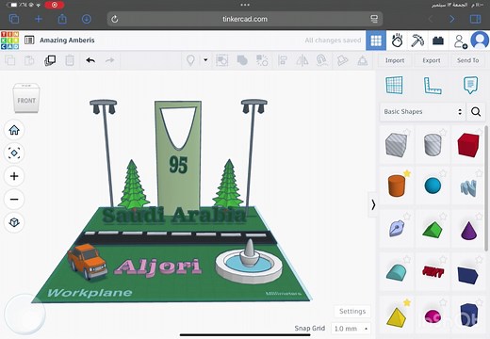The image size is (490, 339).
Task: Click the tinkercad.com address bar
Action: 245,19
